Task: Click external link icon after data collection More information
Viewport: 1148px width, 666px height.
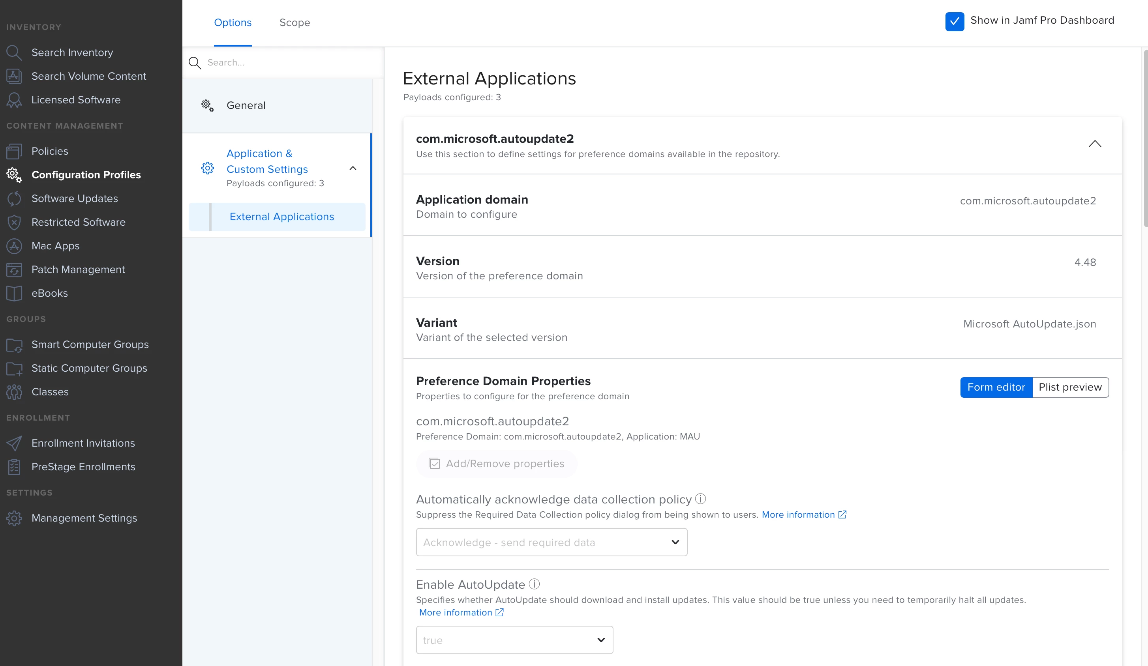Action: (x=842, y=514)
